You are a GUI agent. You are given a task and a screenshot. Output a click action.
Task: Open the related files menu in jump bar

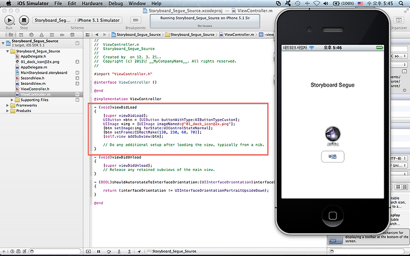88,35
